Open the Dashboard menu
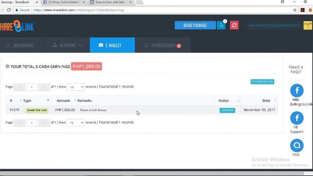313x176 pixels. (20, 45)
